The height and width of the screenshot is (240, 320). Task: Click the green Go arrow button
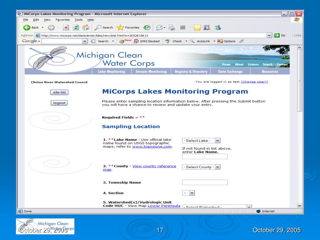pos(277,35)
